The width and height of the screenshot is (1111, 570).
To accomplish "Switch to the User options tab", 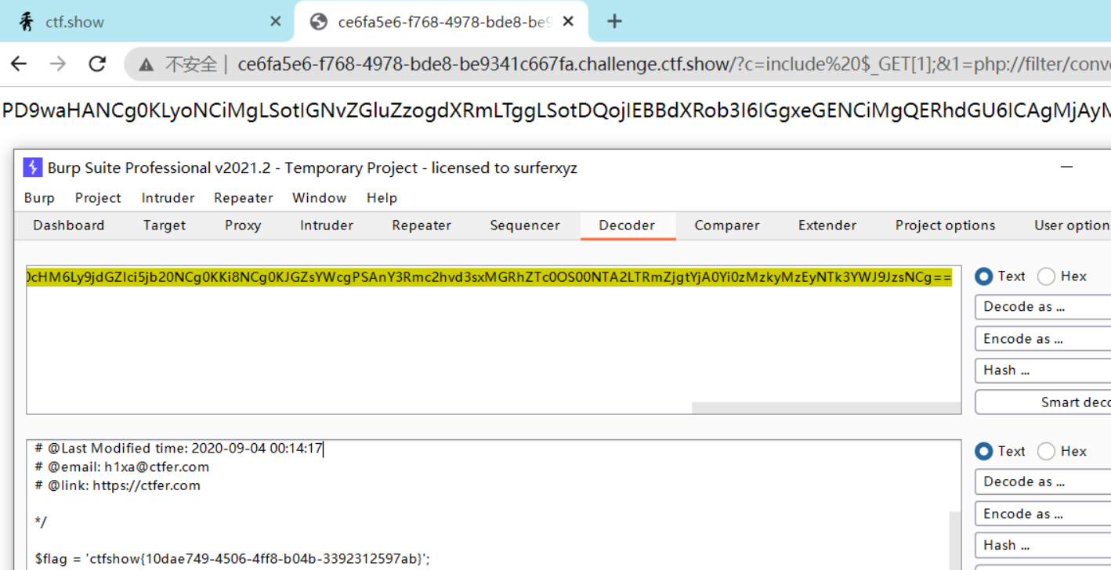I will 1070,225.
